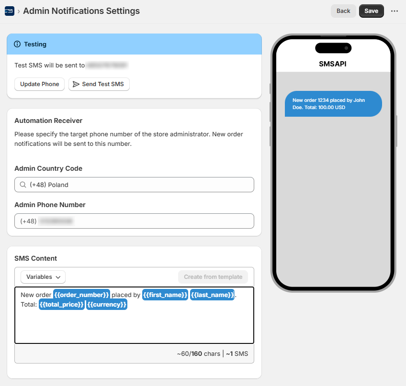Screen dimensions: 406x386
Task: Open the Admin Country Code selector
Action: click(x=134, y=185)
